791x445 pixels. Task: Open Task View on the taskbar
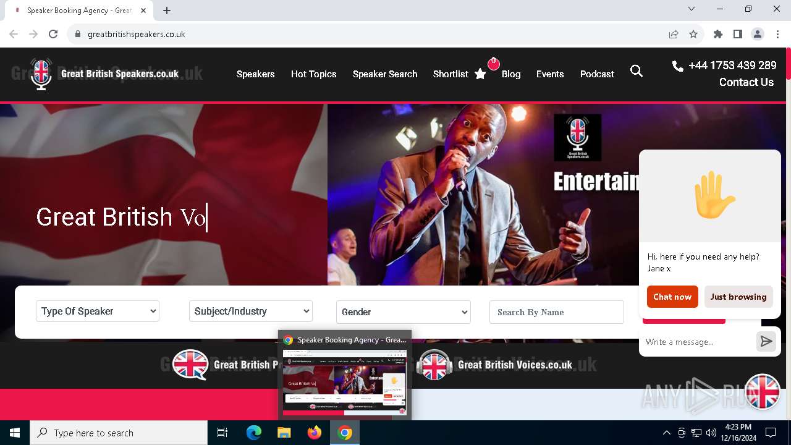(222, 433)
